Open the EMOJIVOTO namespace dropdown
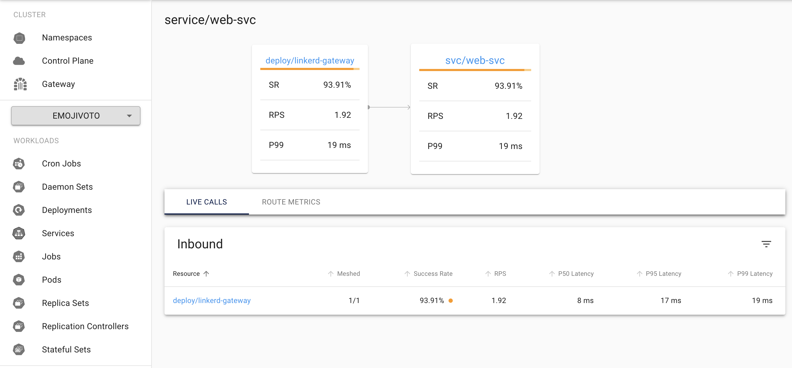792x368 pixels. point(76,116)
